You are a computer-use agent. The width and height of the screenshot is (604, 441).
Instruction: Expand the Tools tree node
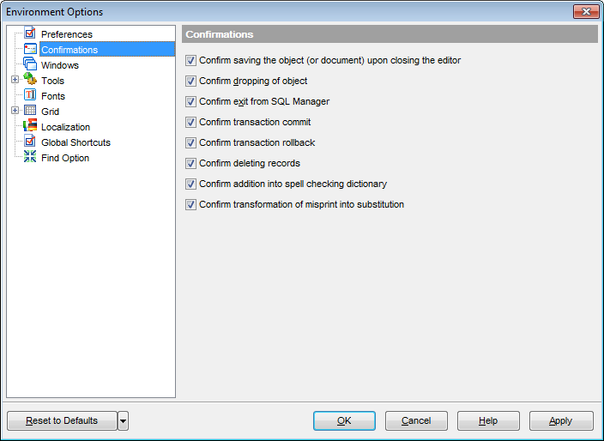point(15,79)
